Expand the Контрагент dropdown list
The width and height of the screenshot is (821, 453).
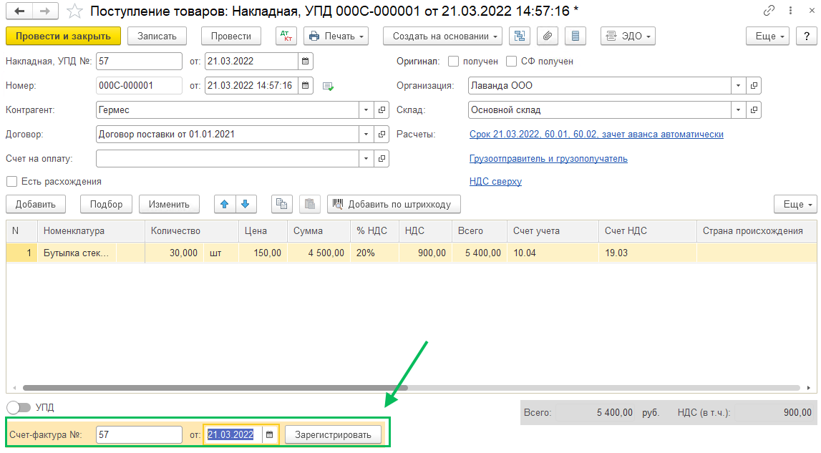(366, 110)
